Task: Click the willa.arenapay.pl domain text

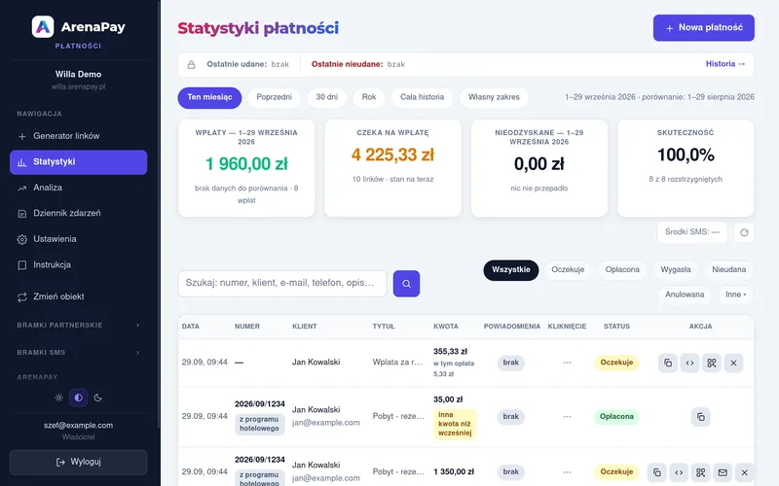Action: pyautogui.click(x=79, y=87)
